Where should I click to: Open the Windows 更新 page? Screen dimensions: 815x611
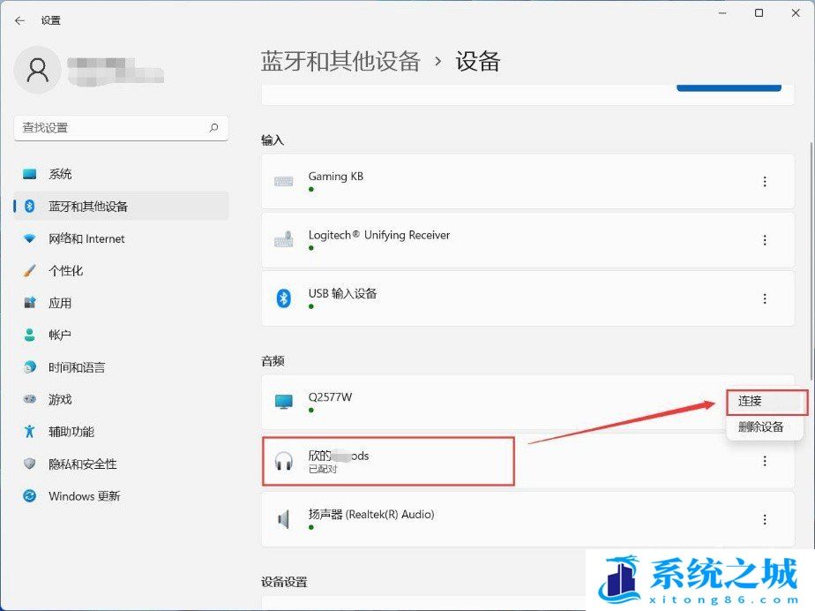84,496
